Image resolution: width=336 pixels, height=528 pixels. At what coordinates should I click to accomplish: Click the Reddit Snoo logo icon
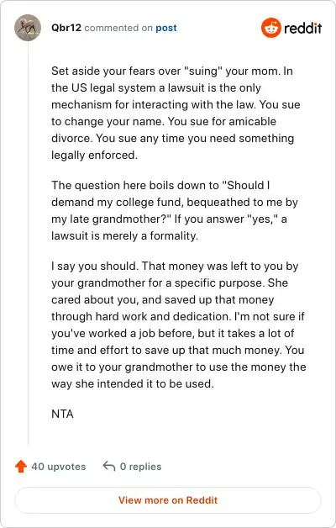pos(270,28)
